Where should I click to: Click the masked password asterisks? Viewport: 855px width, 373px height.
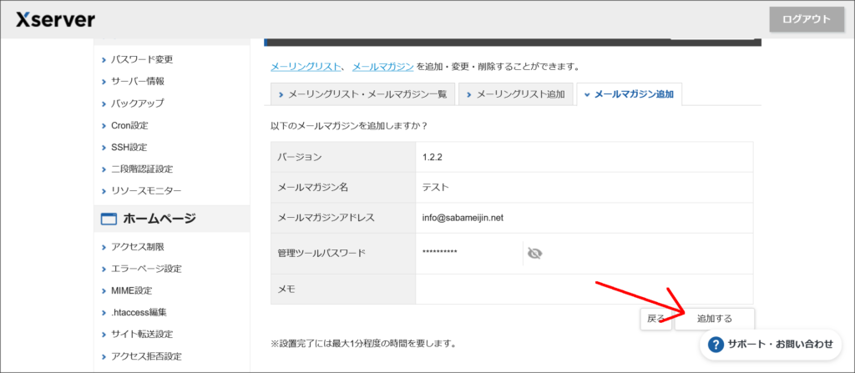point(439,251)
